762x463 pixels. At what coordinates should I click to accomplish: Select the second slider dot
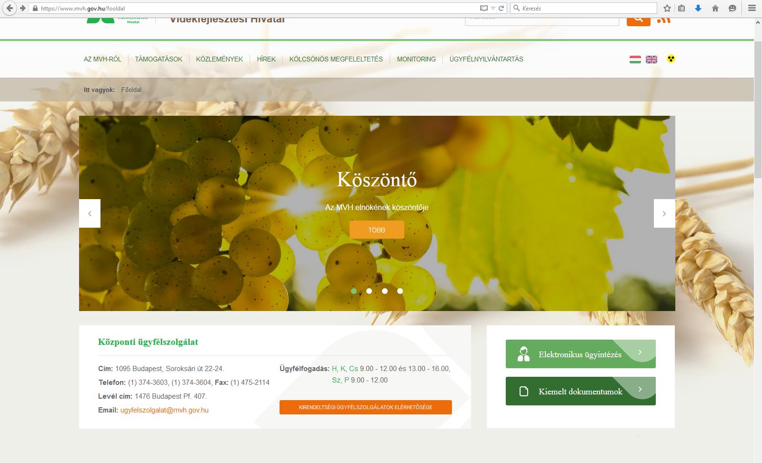point(369,291)
